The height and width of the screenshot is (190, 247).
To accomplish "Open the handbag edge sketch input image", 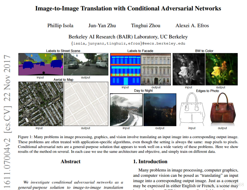I will point(192,109).
